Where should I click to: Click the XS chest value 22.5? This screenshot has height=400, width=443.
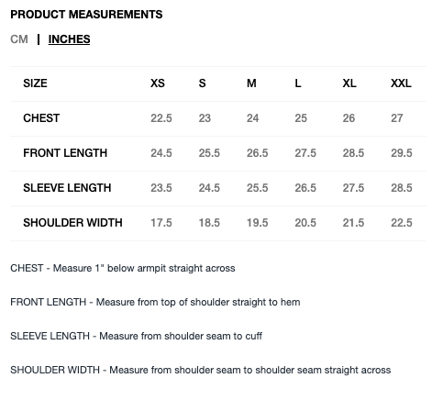(x=161, y=118)
